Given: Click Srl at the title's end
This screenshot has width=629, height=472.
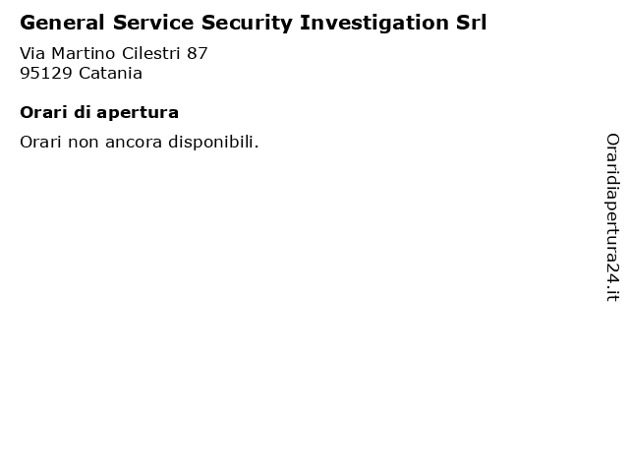Looking at the screenshot, I should 472,23.
